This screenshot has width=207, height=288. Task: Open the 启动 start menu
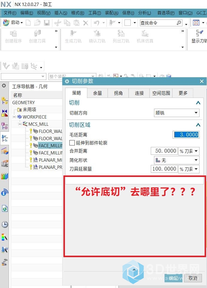13,22
